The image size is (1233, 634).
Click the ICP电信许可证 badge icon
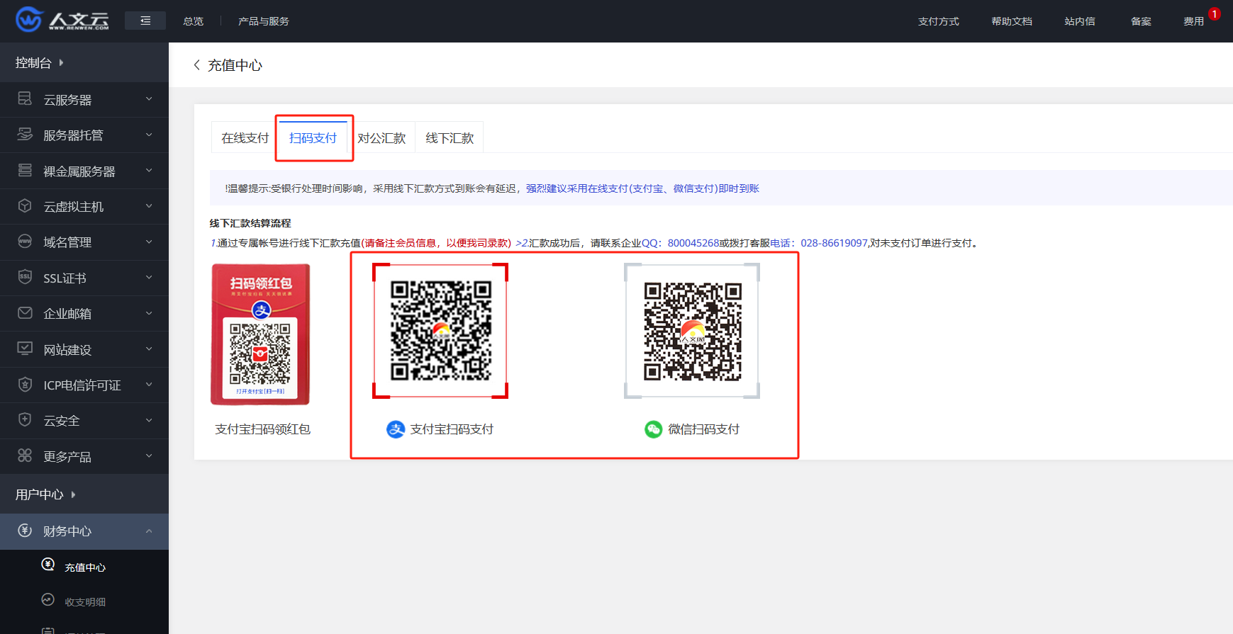(25, 384)
